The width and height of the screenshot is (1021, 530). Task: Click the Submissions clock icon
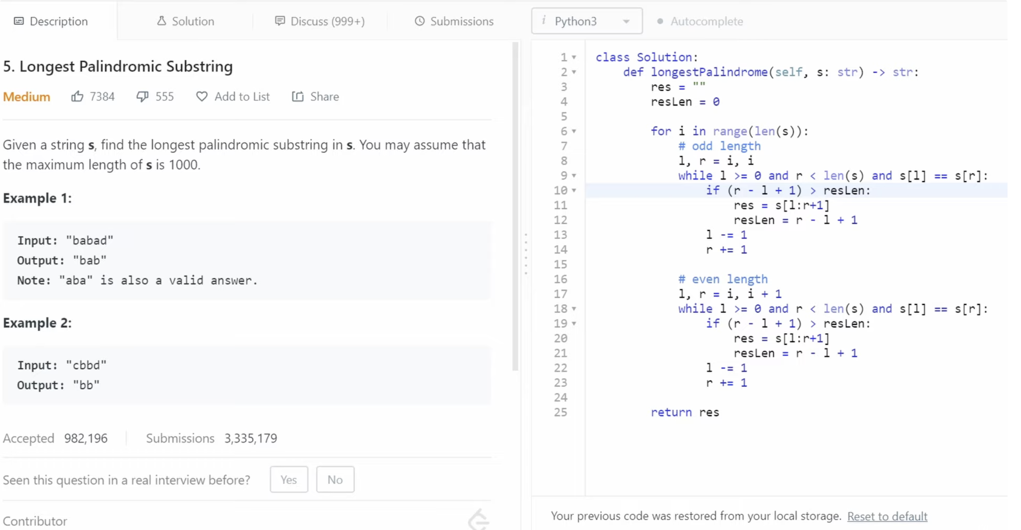tap(419, 21)
